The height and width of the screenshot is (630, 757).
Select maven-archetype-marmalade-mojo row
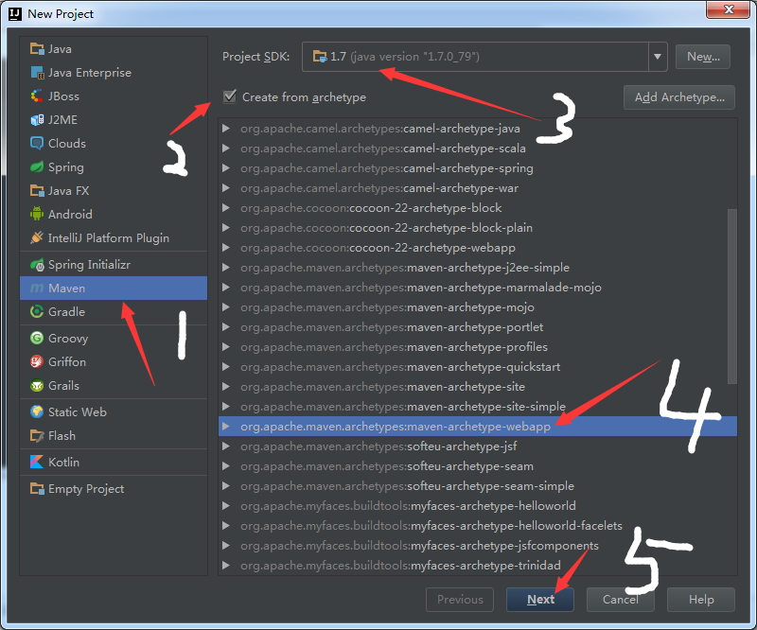[x=478, y=288]
